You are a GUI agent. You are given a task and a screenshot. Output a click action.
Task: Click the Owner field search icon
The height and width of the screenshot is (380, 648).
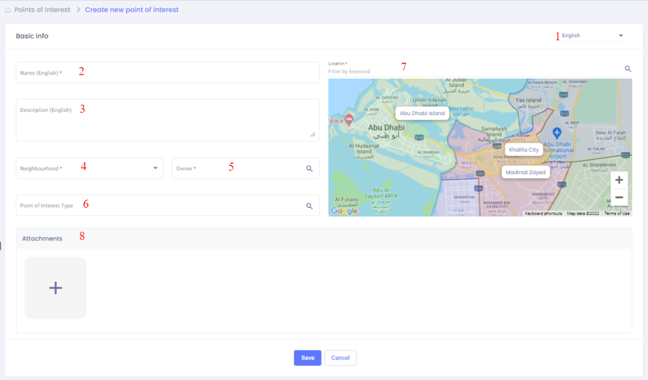pyautogui.click(x=309, y=169)
